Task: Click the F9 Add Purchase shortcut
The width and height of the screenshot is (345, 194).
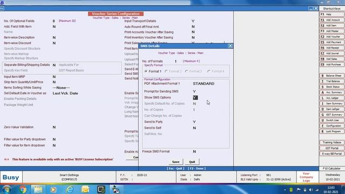Action: click(332, 65)
